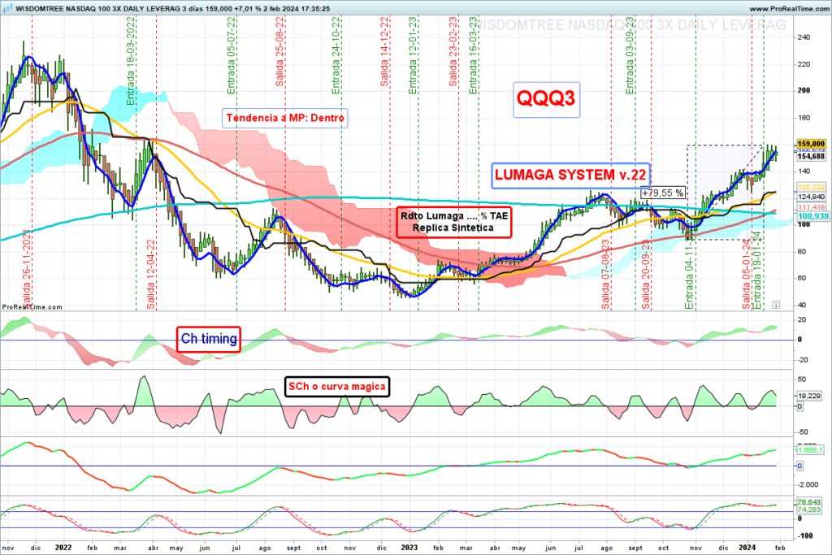The image size is (832, 555).
Task: Click the 'Entrada 03-09-23' marker label
Action: [x=630, y=56]
